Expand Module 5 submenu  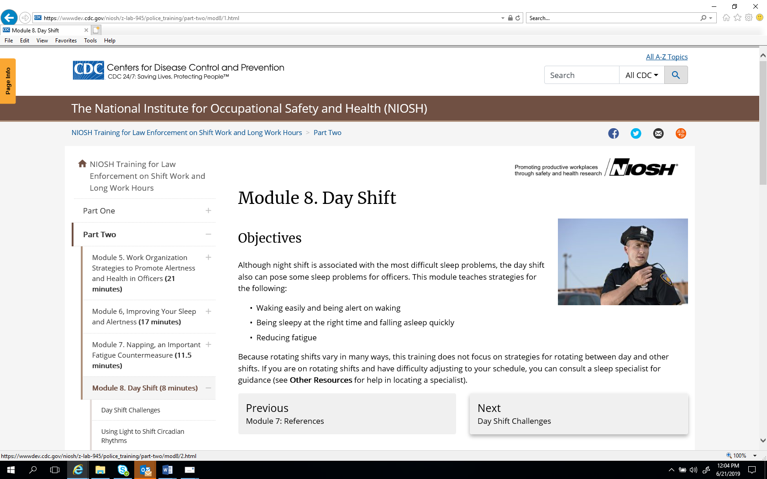pyautogui.click(x=208, y=257)
